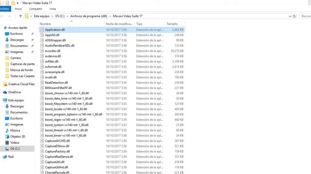Click the avfilter.dll file icon
Viewport: 311px width, 174px height.
click(x=42, y=61)
